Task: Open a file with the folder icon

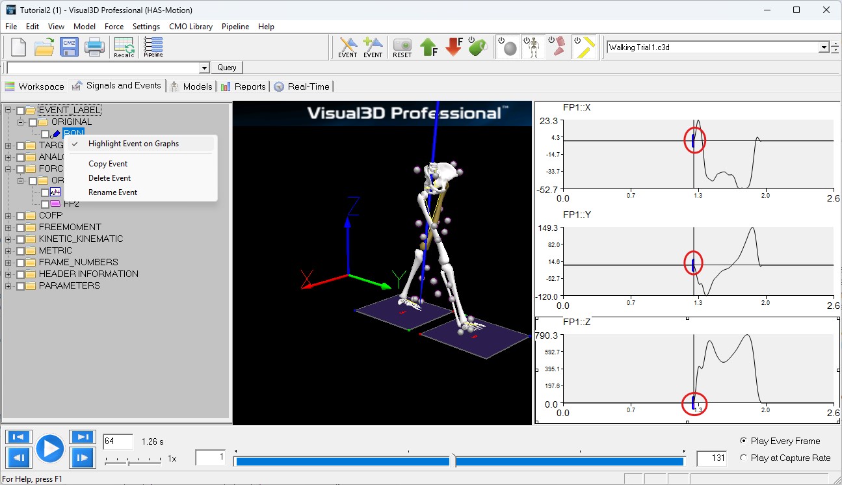Action: [44, 47]
